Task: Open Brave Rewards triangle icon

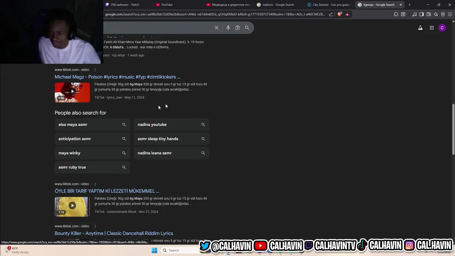Action: pyautogui.click(x=347, y=14)
